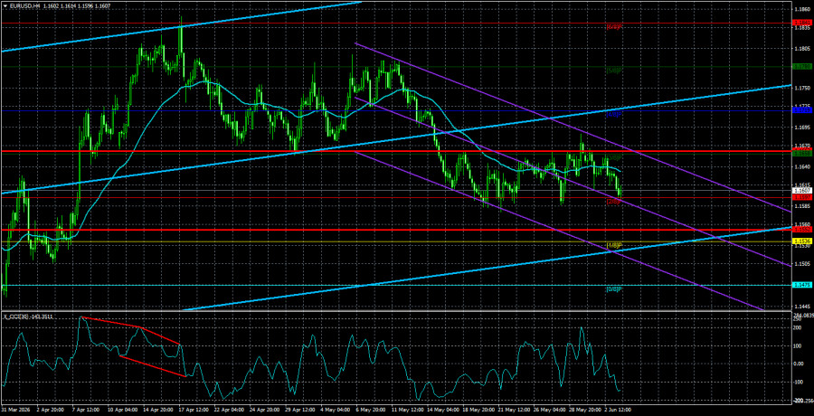Viewport: 814px width, 416px height.
Task: Click the 7 Apr 12:00 time label
Action: click(x=86, y=410)
